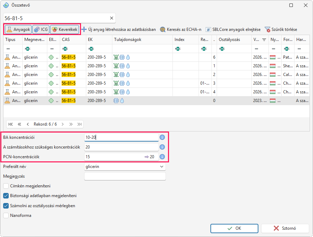Toggle the Anyagok filter button
Screen dimensions: 313x237
point(18,29)
